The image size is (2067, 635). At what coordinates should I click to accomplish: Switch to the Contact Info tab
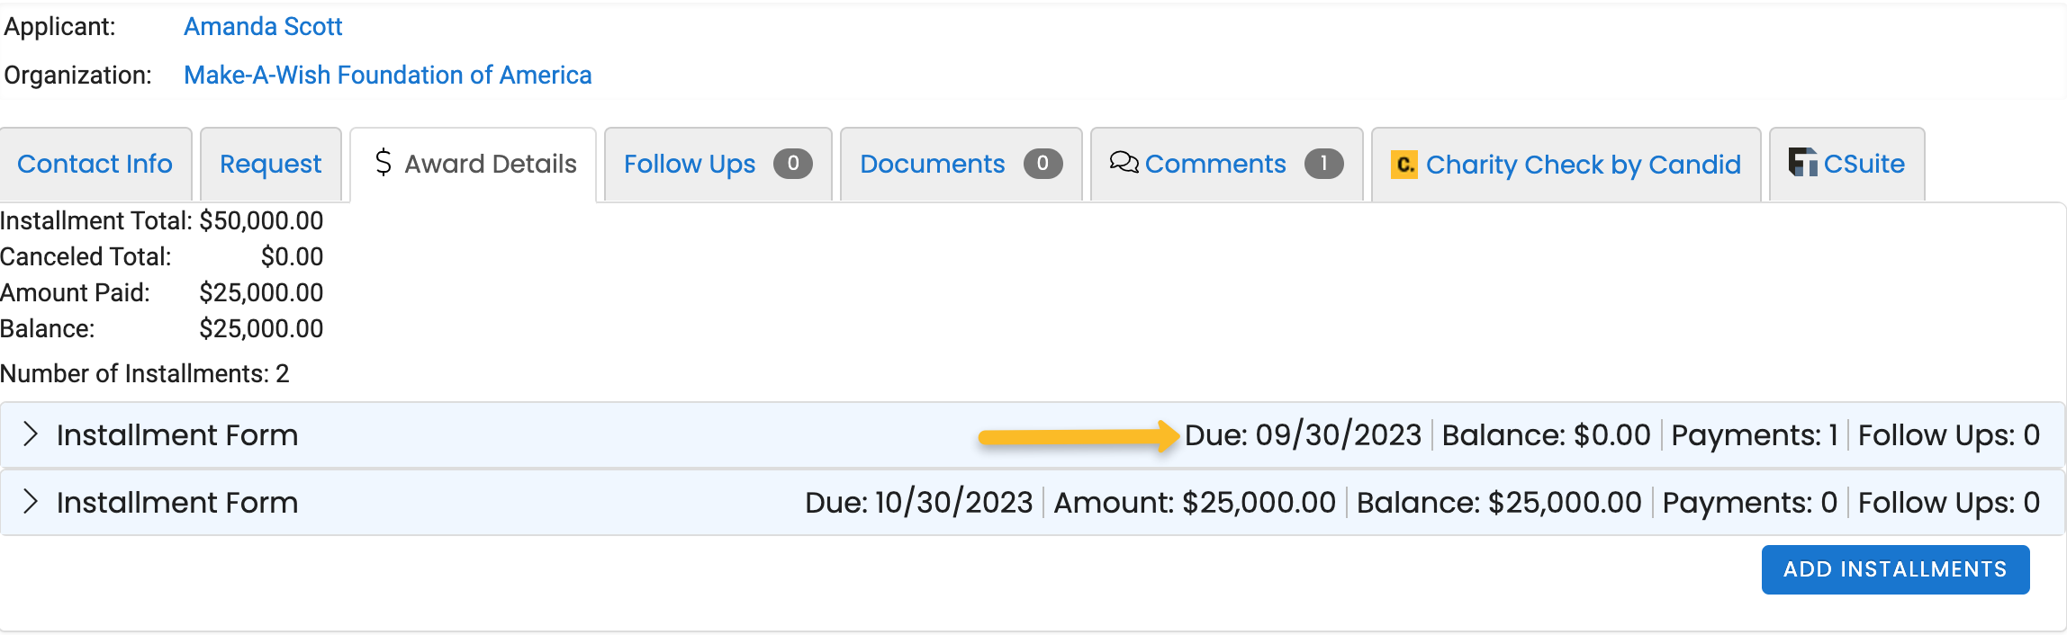[x=95, y=164]
